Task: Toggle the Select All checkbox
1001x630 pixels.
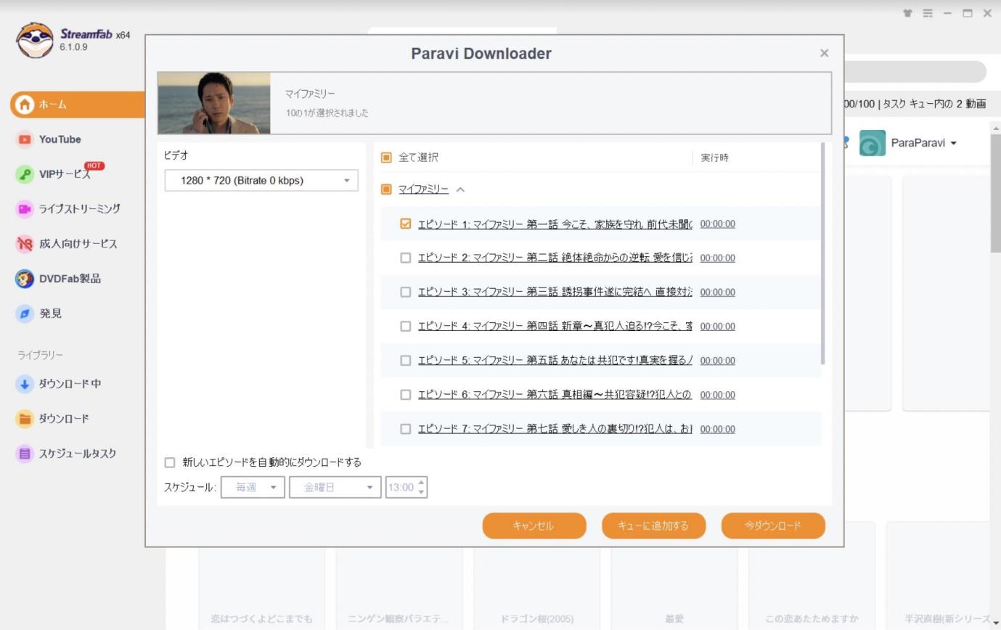Action: 386,157
